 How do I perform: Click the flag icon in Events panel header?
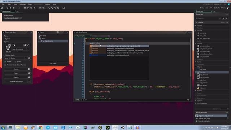tap(58, 32)
